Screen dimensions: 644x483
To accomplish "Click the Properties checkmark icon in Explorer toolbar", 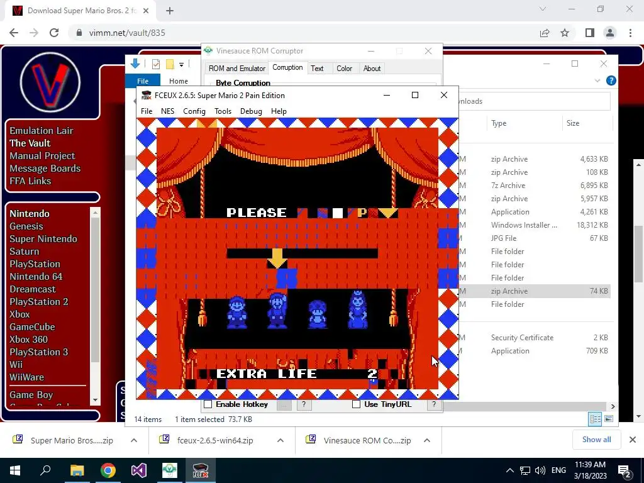I will tap(156, 64).
